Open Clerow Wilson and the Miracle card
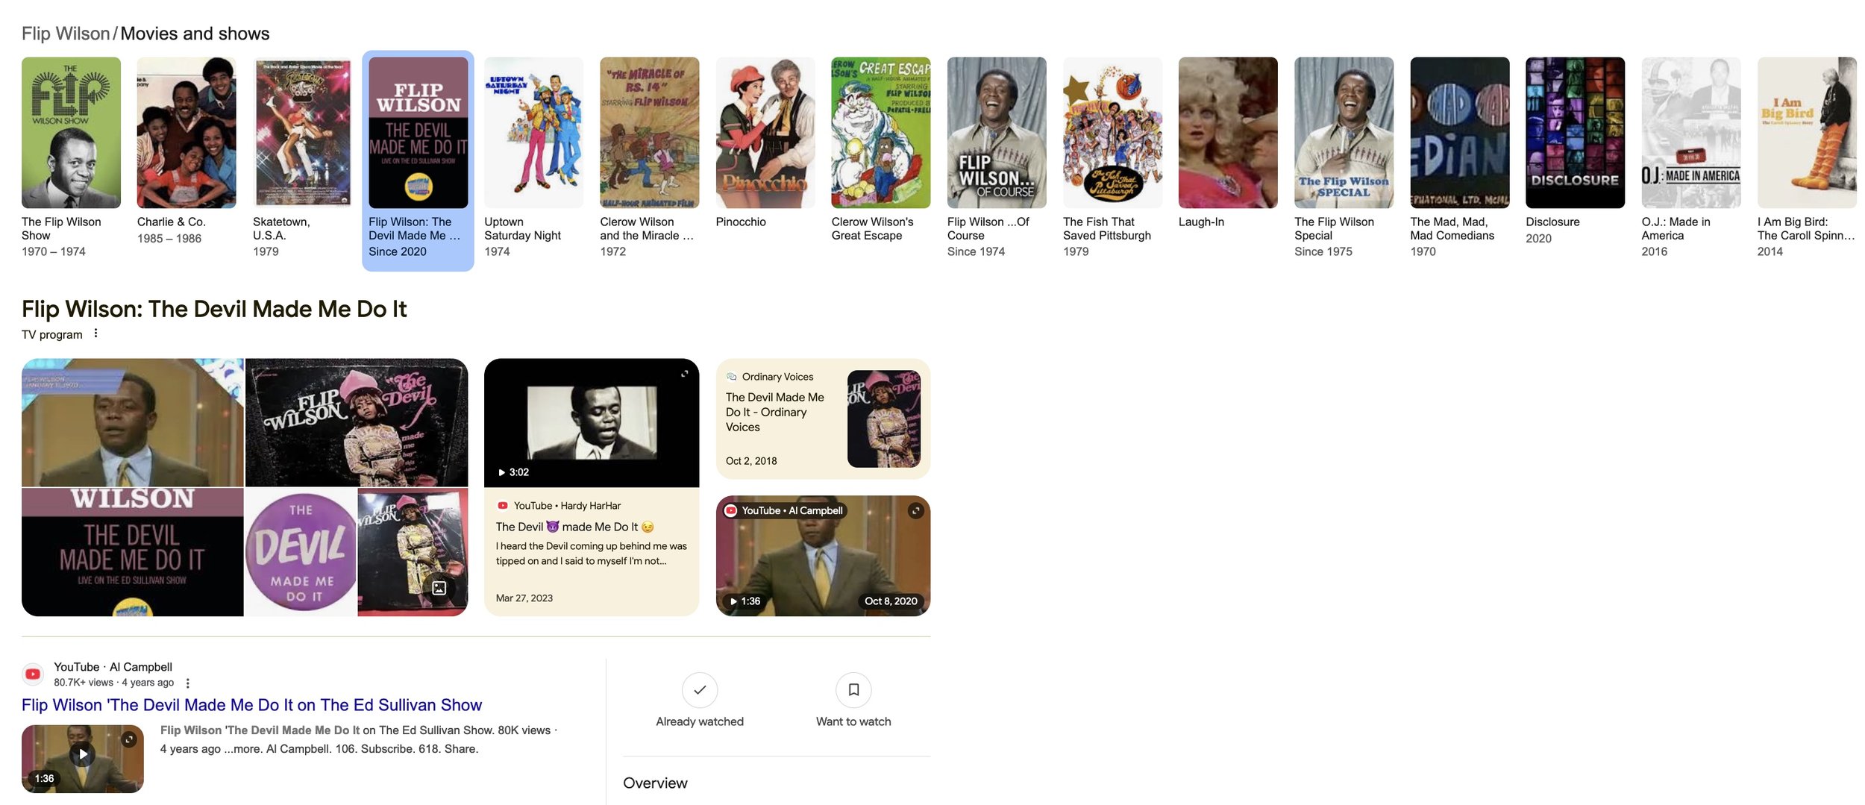The width and height of the screenshot is (1865, 805). [649, 157]
